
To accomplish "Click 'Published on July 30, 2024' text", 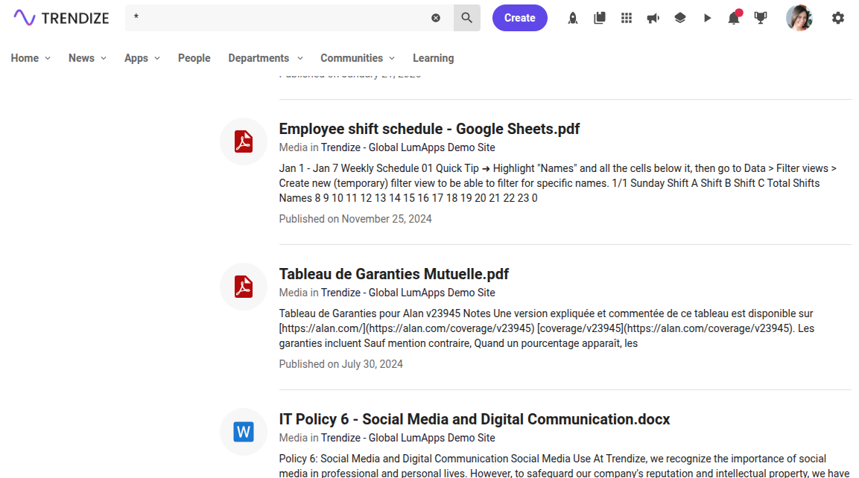I will coord(340,364).
